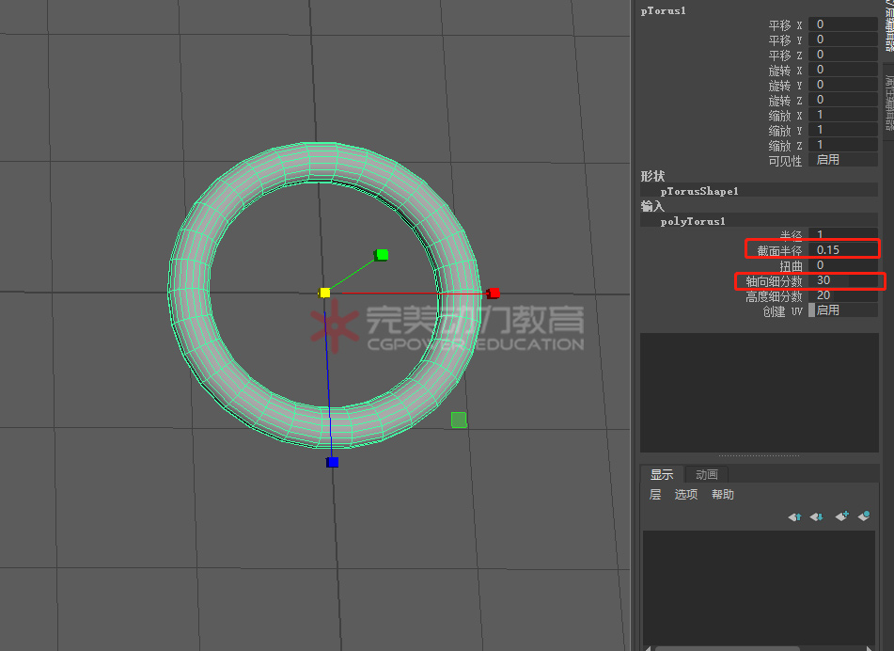
Task: Create a new empty display layer
Action: tap(841, 516)
